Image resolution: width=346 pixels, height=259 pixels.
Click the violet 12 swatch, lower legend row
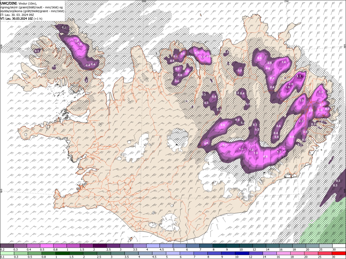[256, 253]
